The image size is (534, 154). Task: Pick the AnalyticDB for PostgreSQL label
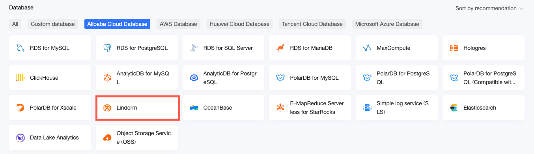tap(230, 78)
